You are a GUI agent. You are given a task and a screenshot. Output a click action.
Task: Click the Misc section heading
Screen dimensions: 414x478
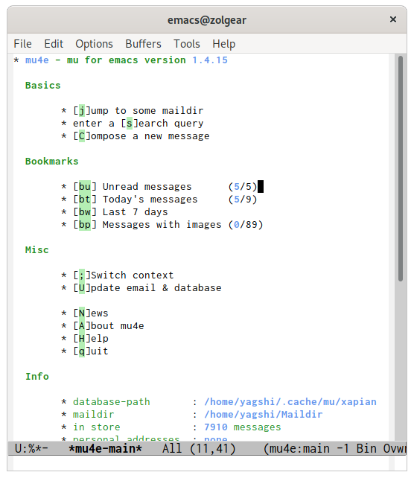37,250
